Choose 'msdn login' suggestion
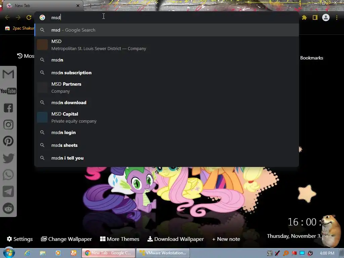The height and width of the screenshot is (258, 344). click(x=167, y=132)
